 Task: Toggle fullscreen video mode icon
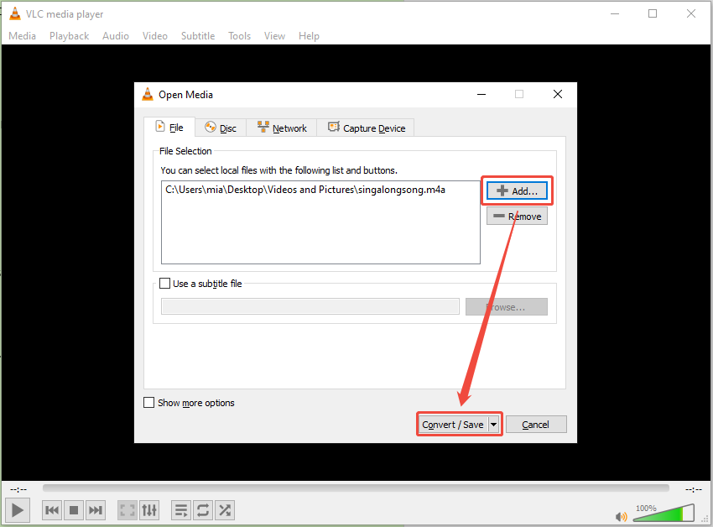click(x=128, y=510)
